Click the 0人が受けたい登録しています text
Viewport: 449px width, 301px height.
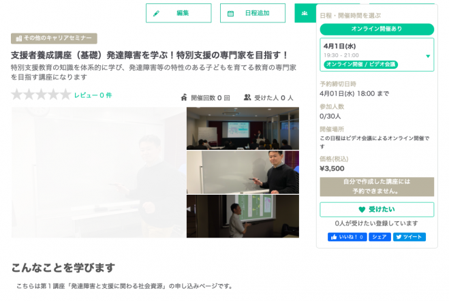(x=377, y=223)
